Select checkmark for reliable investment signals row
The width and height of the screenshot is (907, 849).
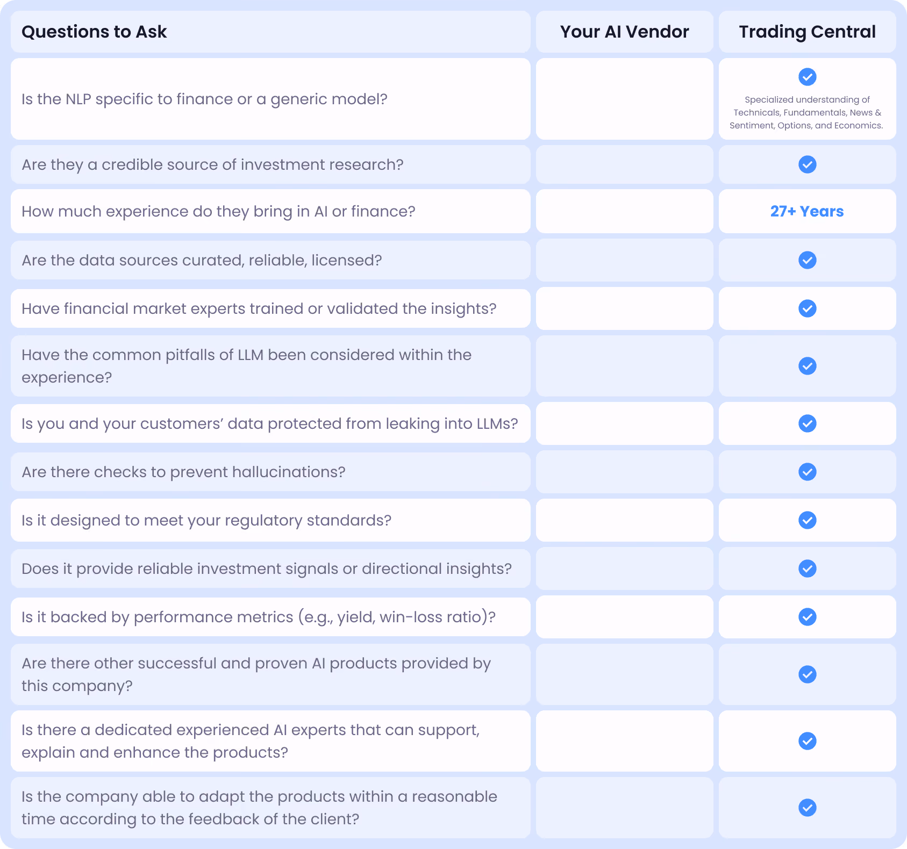pos(807,569)
